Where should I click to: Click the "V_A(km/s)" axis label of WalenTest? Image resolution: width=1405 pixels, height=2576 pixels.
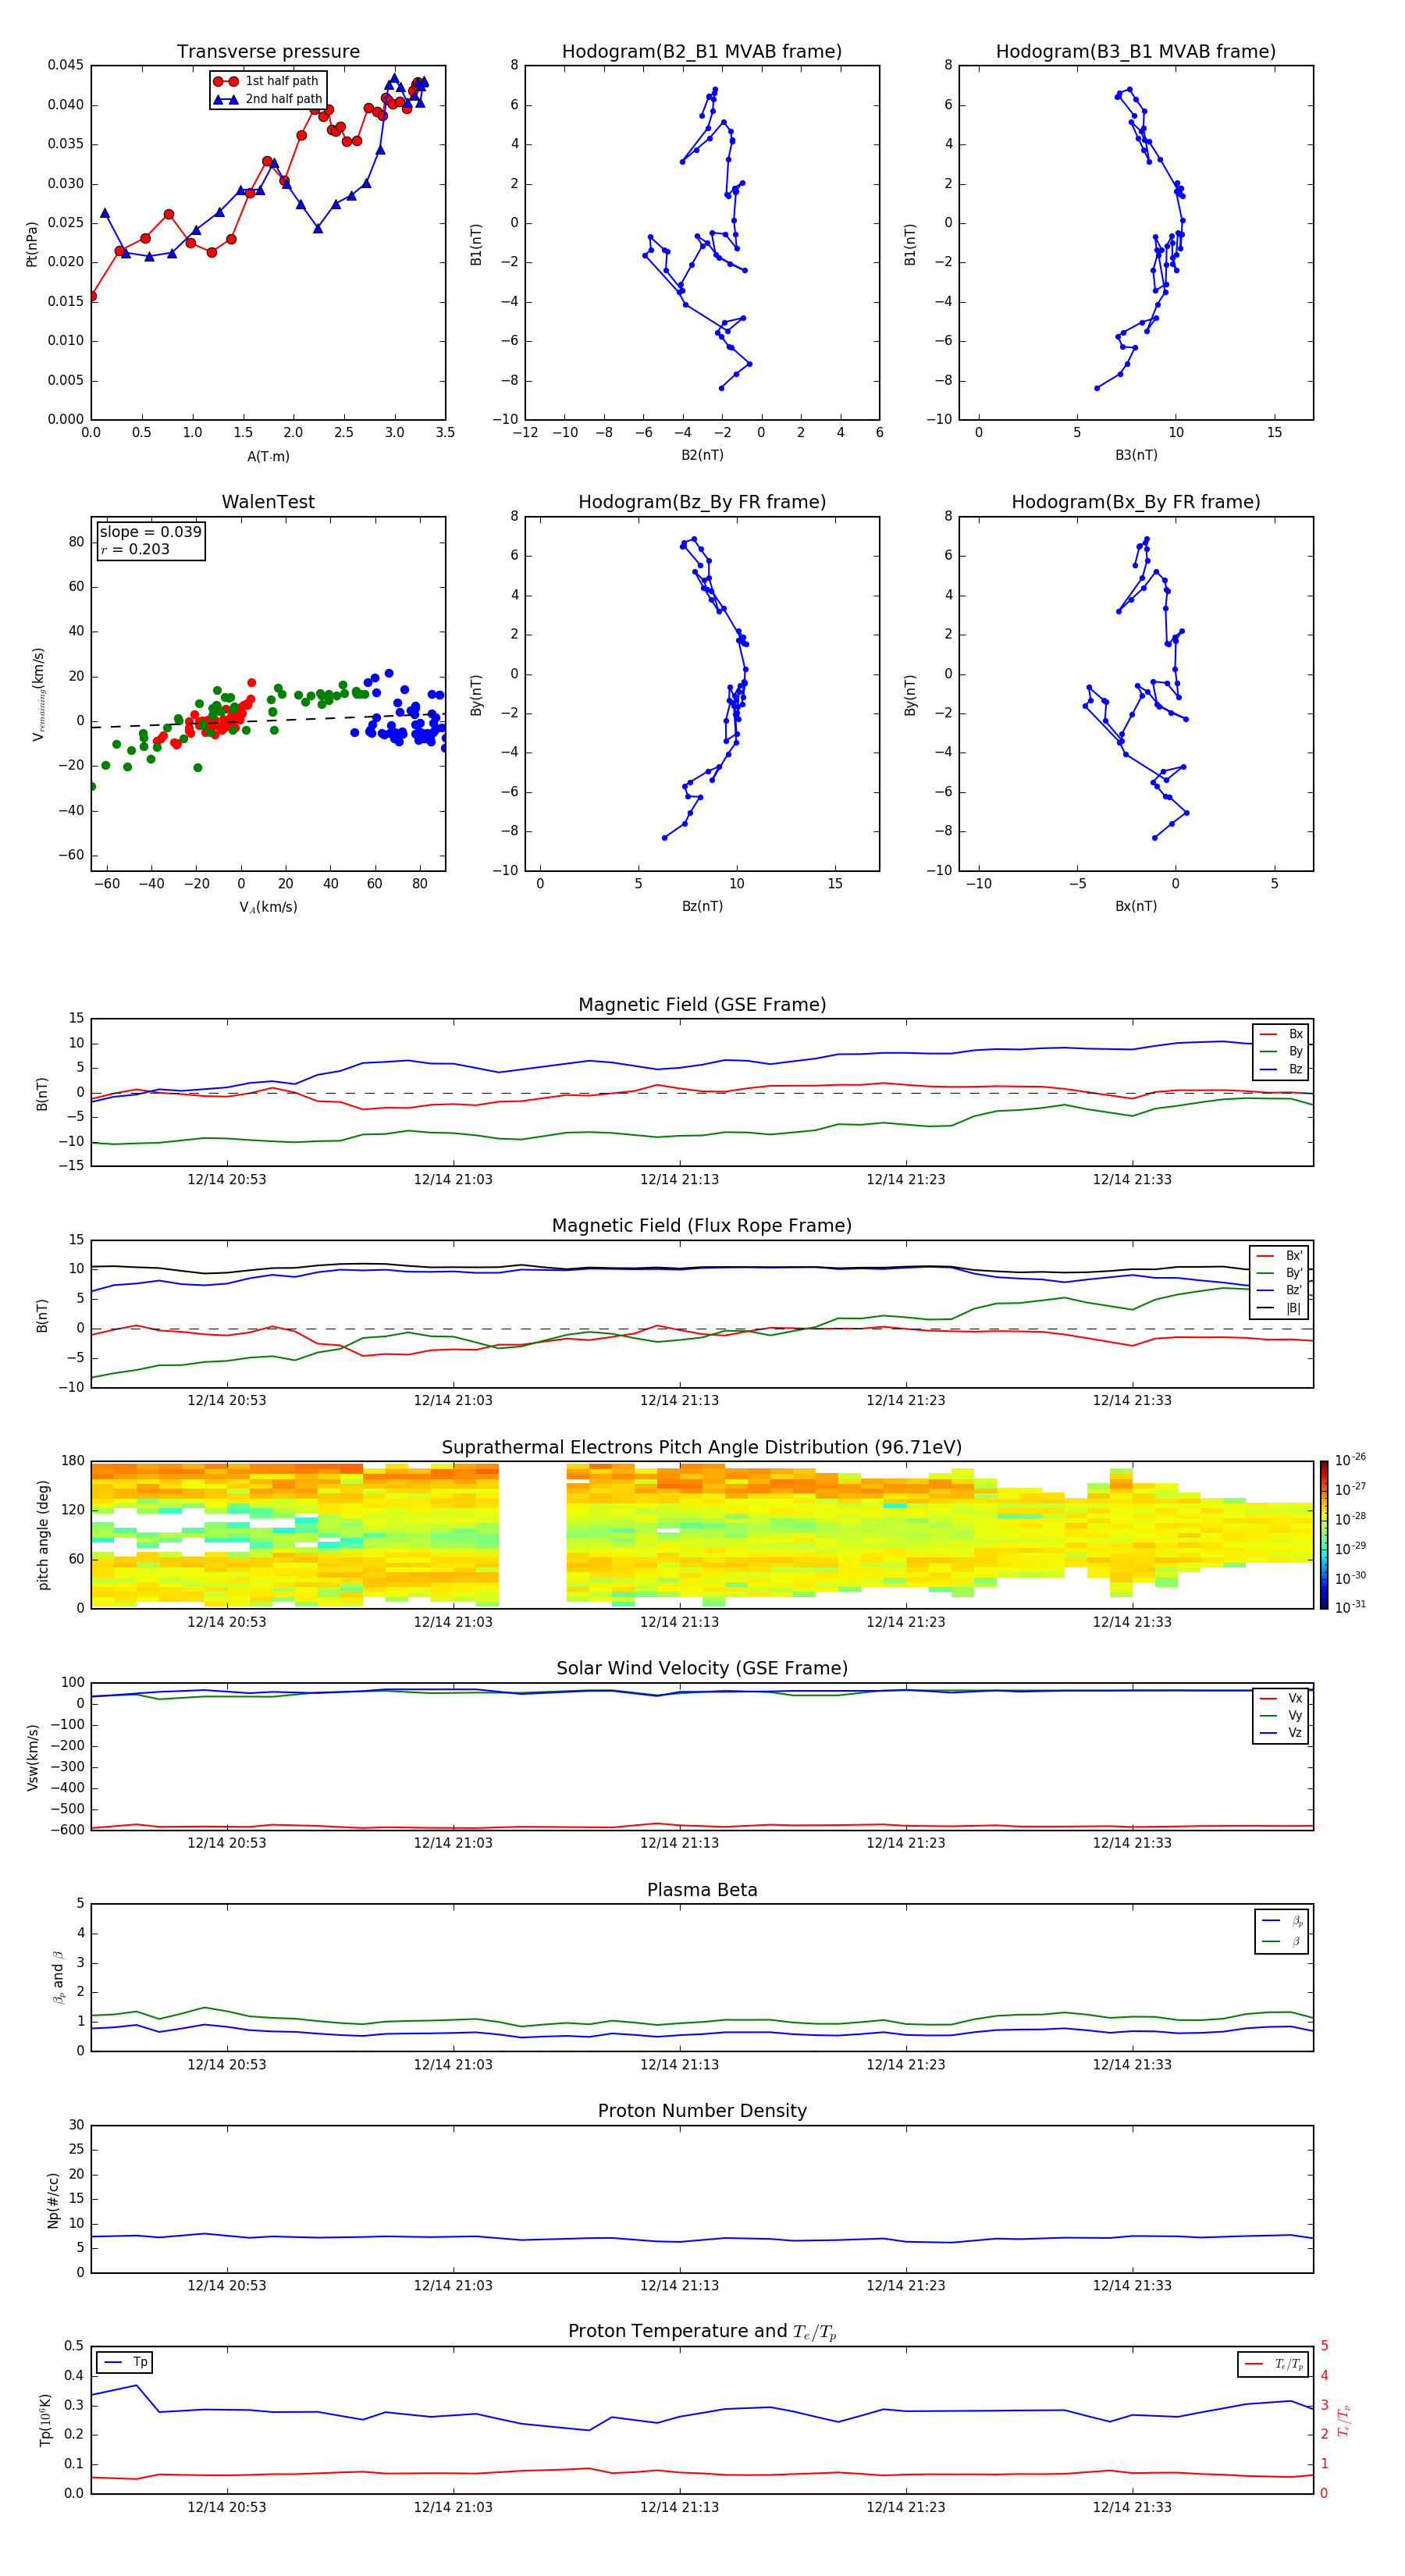268,907
